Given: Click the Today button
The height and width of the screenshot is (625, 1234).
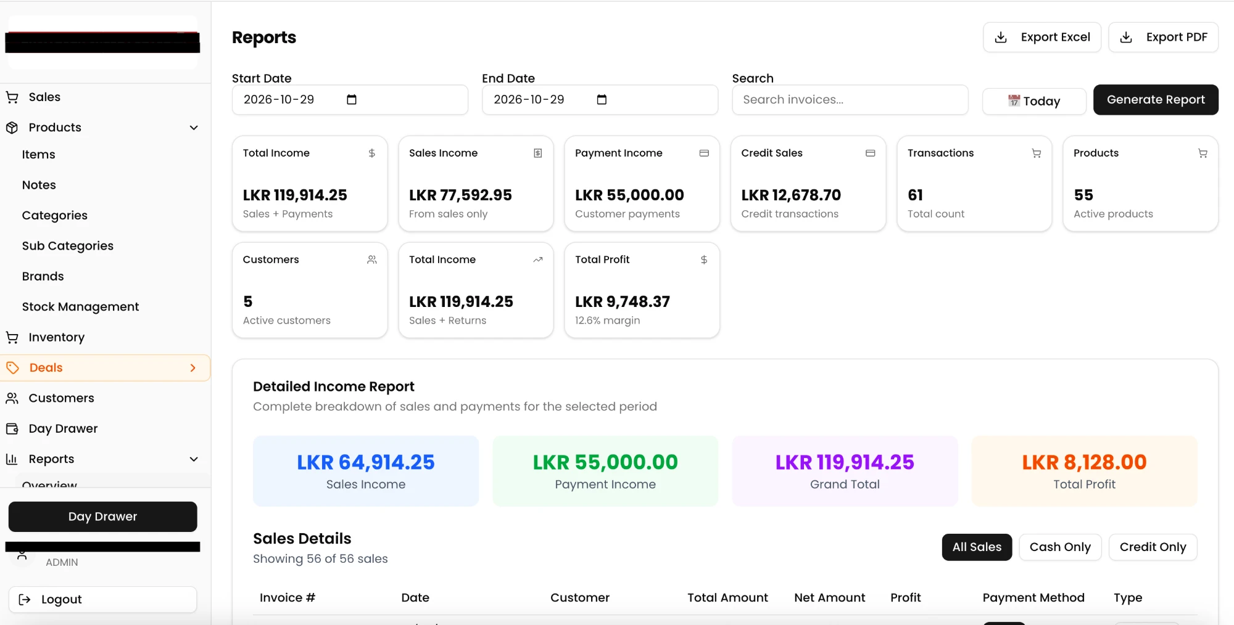Looking at the screenshot, I should tap(1034, 101).
